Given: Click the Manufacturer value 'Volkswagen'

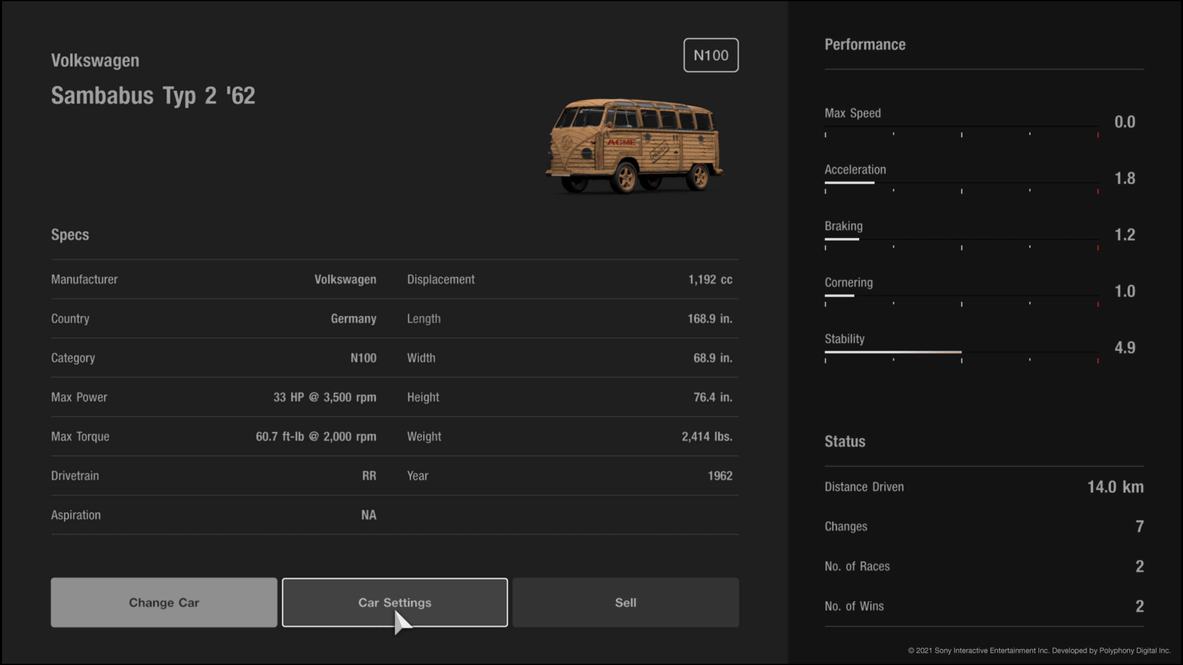Looking at the screenshot, I should [345, 280].
